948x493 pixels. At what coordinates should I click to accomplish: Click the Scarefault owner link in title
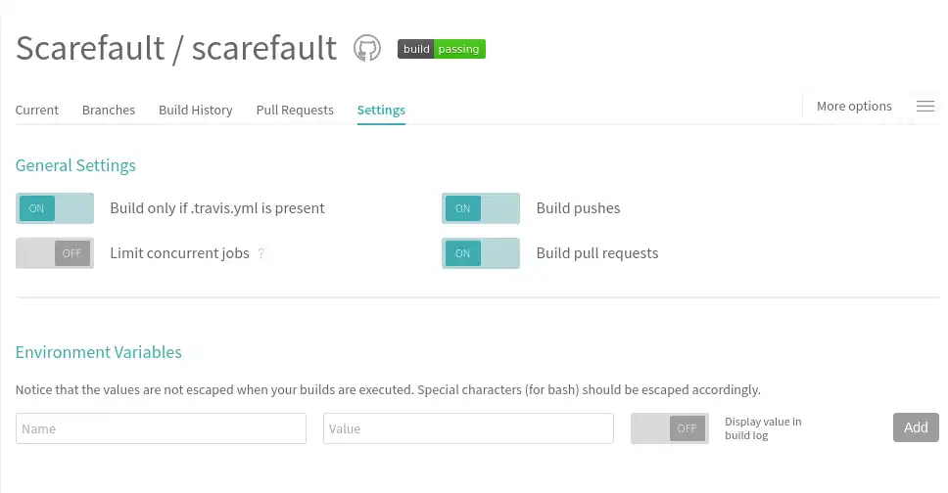pos(90,48)
